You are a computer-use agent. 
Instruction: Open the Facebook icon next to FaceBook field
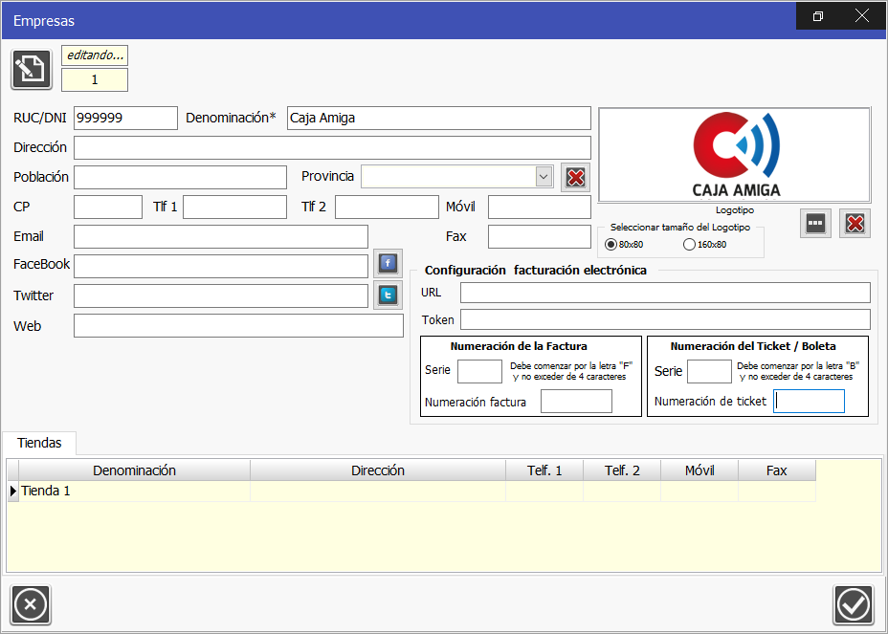tap(388, 263)
